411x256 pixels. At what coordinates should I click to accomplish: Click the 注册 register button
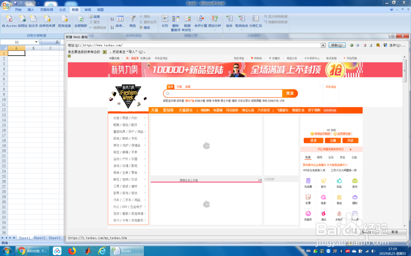(x=332, y=140)
